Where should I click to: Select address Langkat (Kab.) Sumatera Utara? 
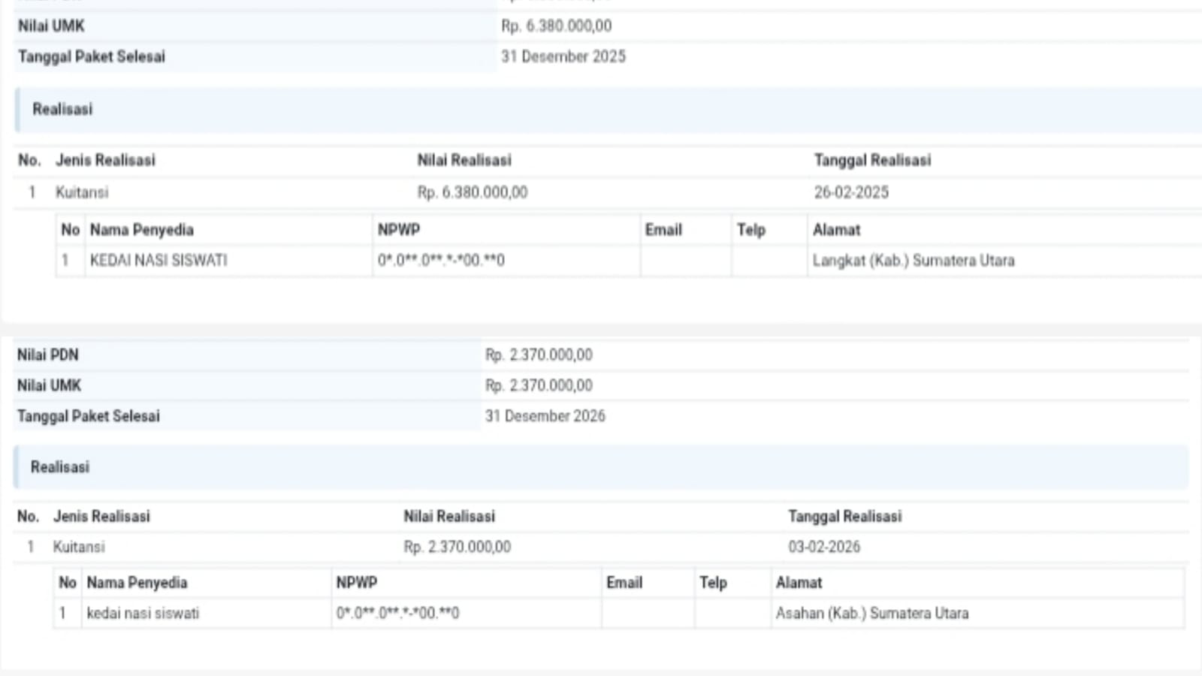coord(914,261)
